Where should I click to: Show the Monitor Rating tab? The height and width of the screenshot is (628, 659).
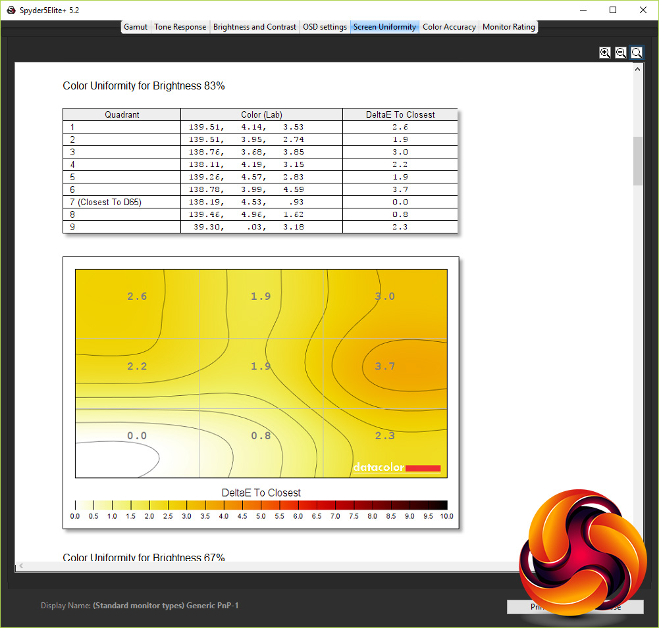pos(508,27)
